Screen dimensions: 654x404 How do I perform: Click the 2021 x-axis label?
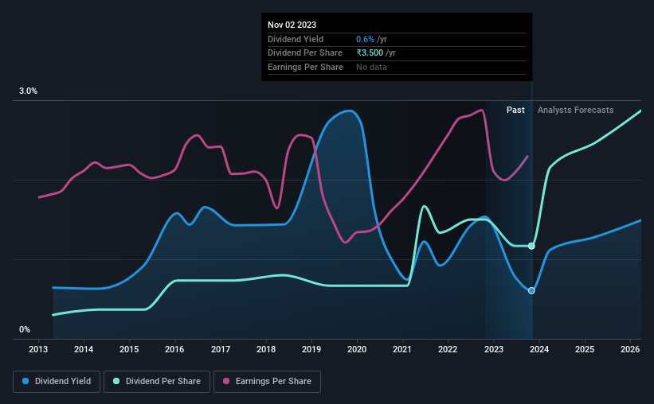pyautogui.click(x=402, y=349)
